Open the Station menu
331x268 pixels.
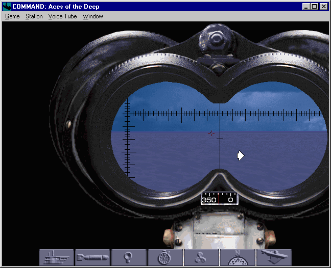pos(34,16)
